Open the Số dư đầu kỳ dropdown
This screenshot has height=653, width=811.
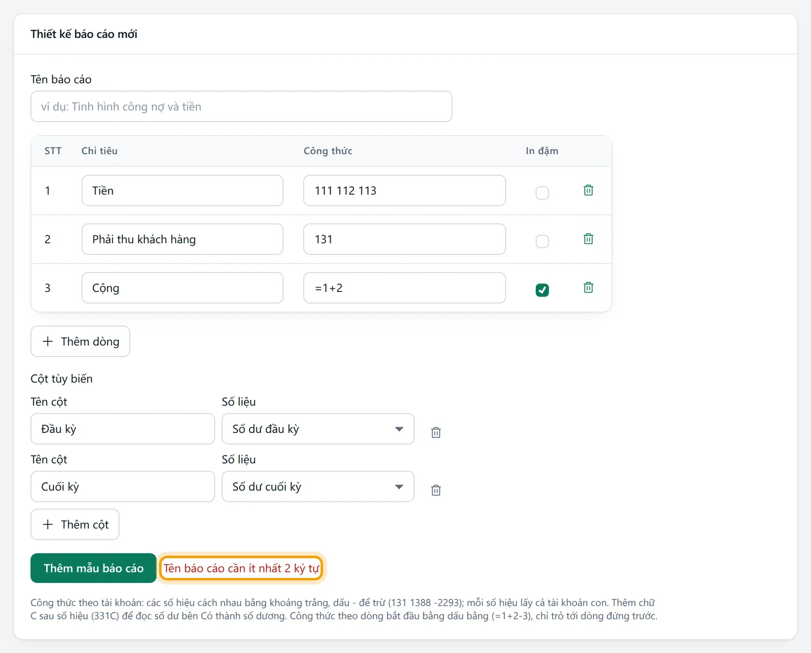[318, 429]
